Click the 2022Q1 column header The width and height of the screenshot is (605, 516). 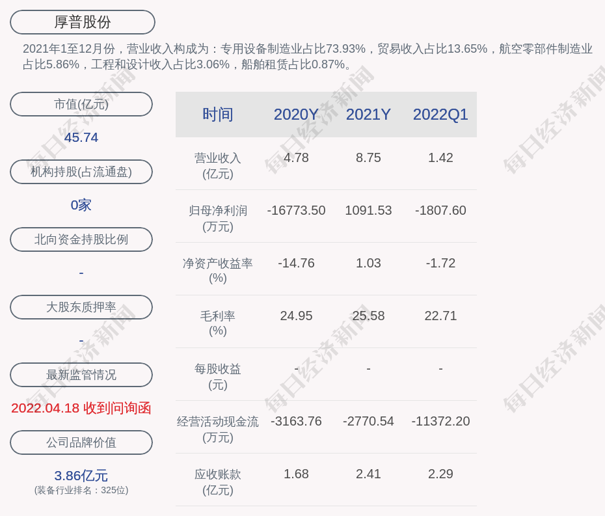[x=440, y=115]
